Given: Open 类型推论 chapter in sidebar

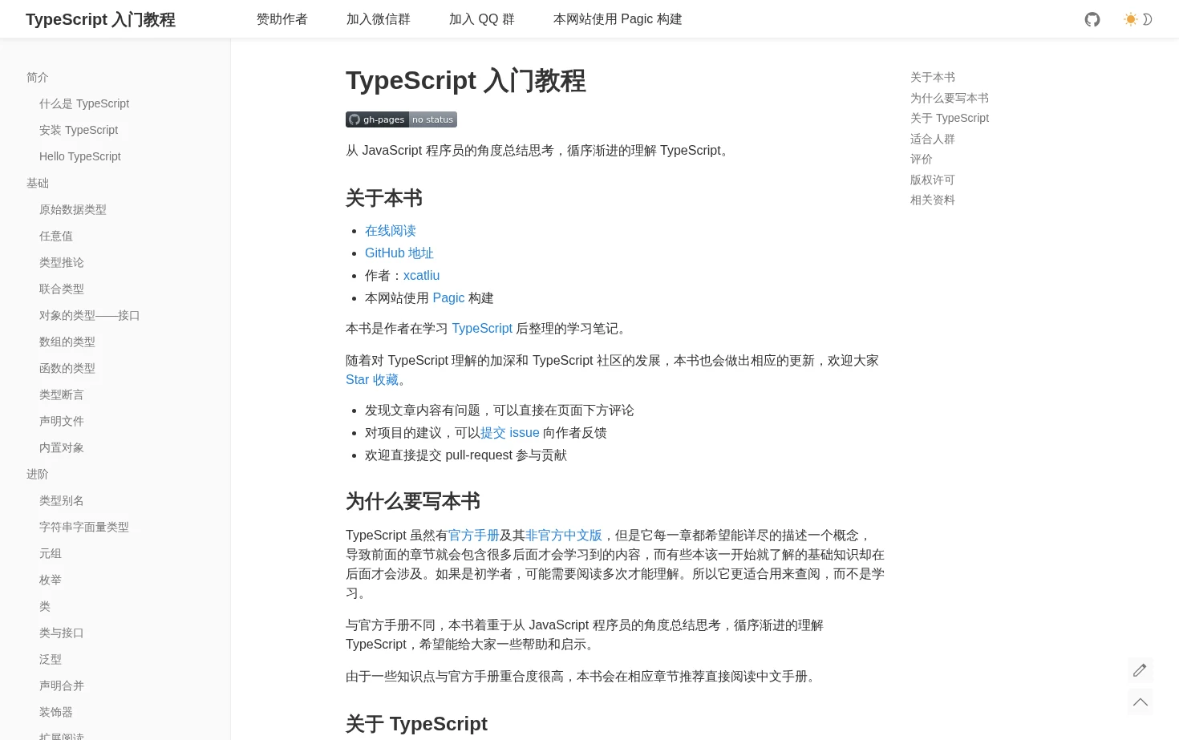Looking at the screenshot, I should tap(62, 262).
